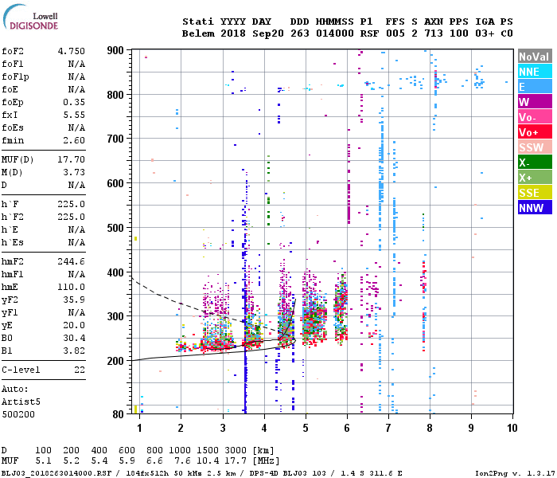The height and width of the screenshot is (478, 557).
Task: Click the foF1 N/A value
Action: (76, 64)
